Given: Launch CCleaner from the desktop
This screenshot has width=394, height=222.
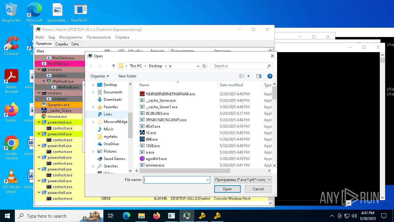Looking at the screenshot, I should (x=11, y=46).
